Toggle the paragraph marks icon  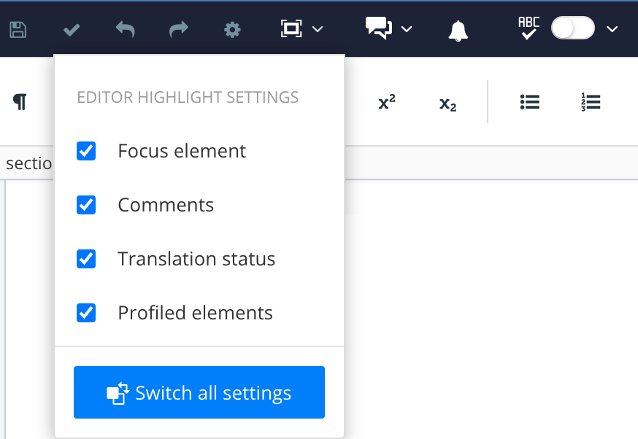click(20, 102)
